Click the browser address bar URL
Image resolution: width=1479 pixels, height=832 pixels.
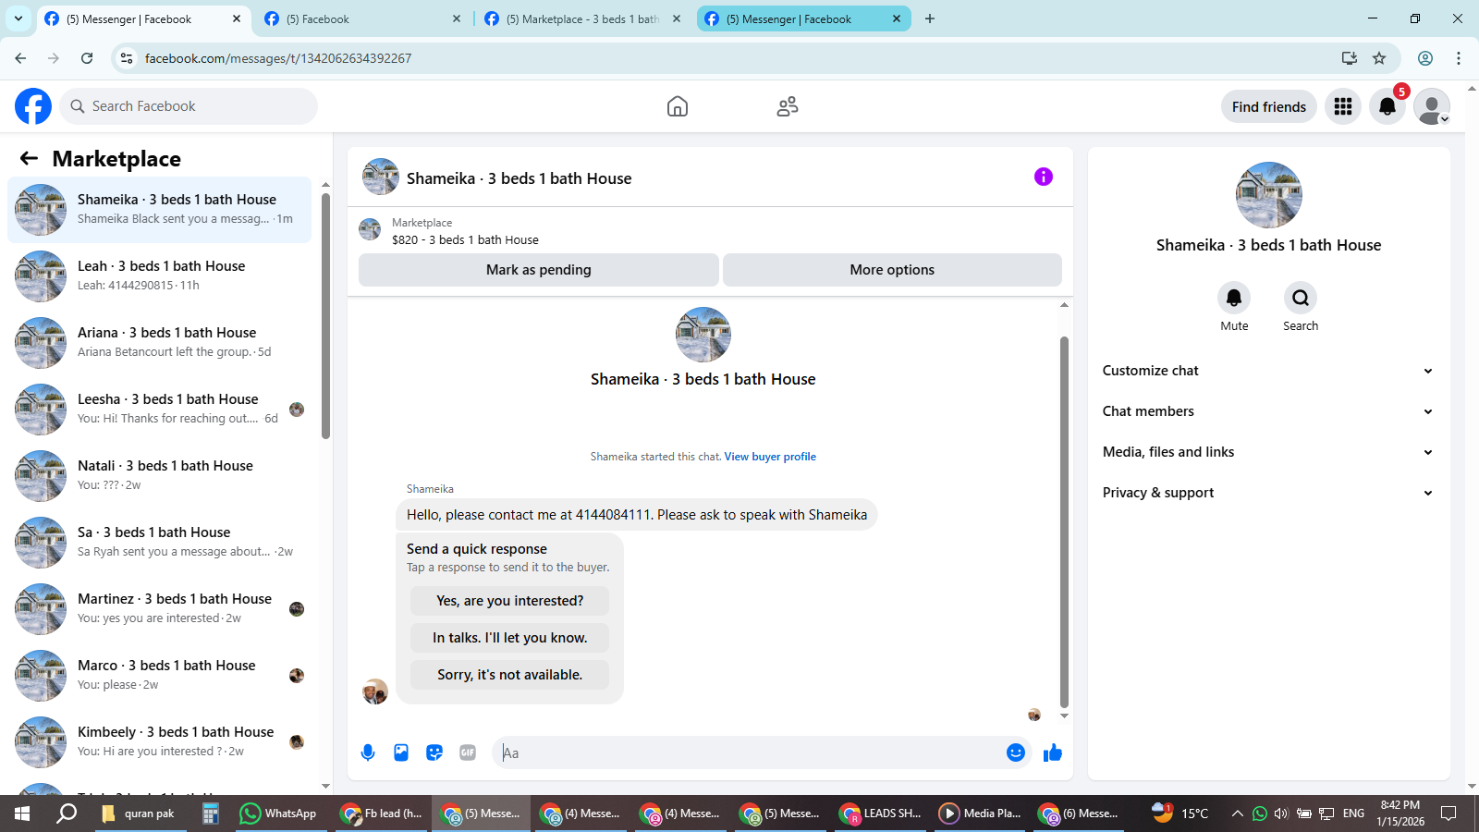tap(278, 58)
